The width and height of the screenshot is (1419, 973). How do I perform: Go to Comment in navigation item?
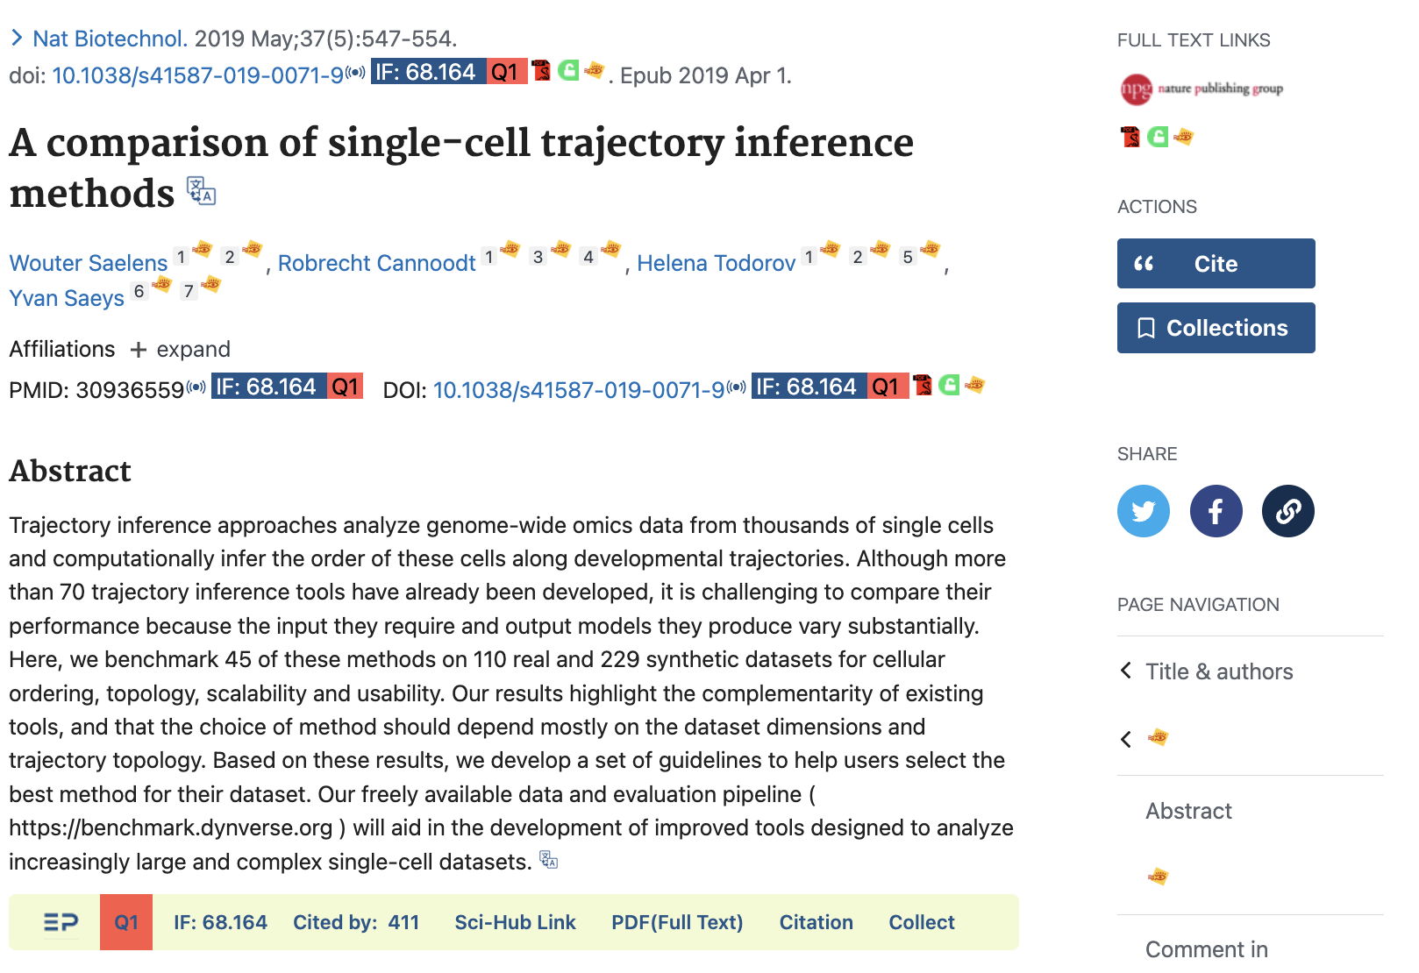1206,949
